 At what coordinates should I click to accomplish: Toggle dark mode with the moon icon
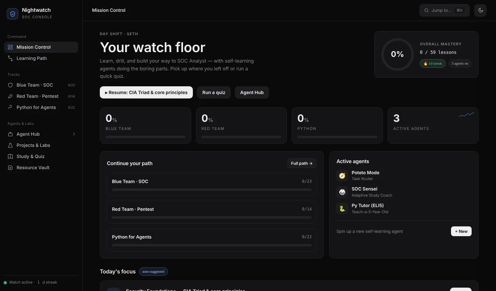pyautogui.click(x=480, y=10)
